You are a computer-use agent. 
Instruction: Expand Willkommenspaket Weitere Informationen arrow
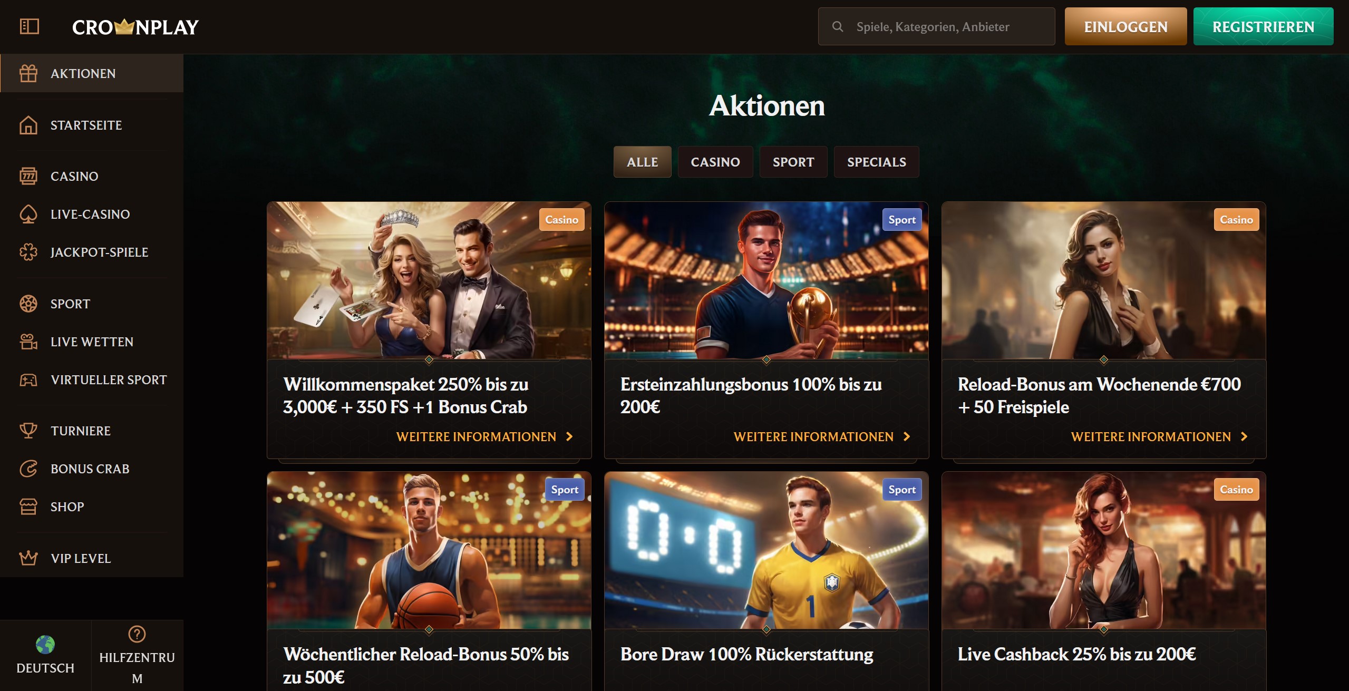click(569, 436)
